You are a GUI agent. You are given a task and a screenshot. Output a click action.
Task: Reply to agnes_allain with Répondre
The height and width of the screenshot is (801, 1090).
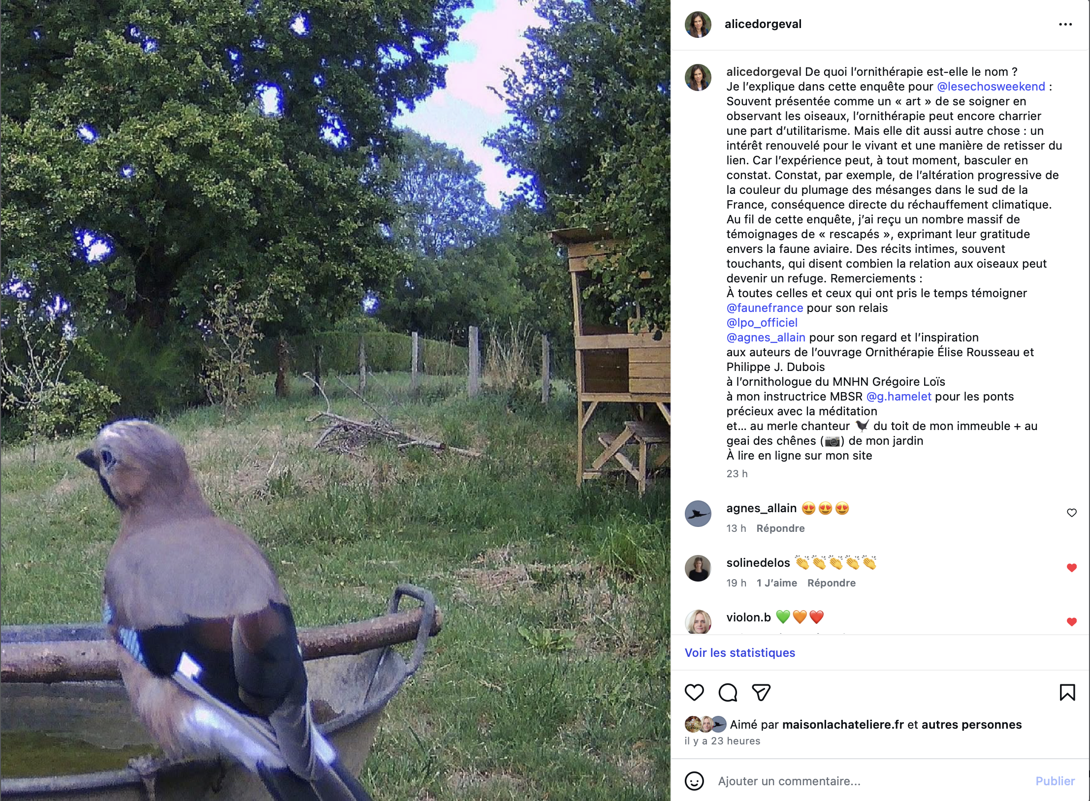pyautogui.click(x=780, y=528)
